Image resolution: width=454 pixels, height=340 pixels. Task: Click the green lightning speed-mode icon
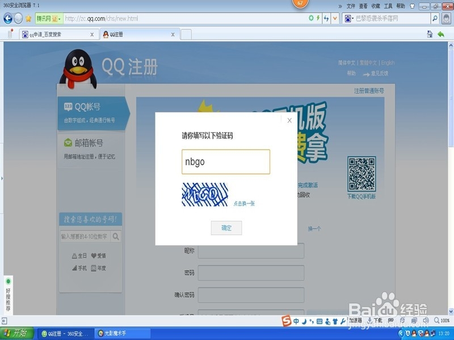tap(318, 18)
